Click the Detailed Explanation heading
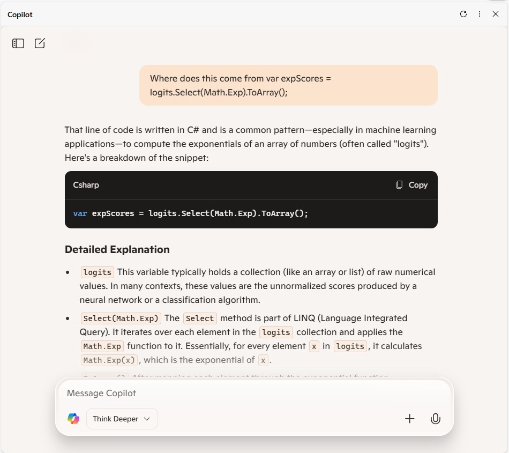The height and width of the screenshot is (453, 509). (117, 249)
